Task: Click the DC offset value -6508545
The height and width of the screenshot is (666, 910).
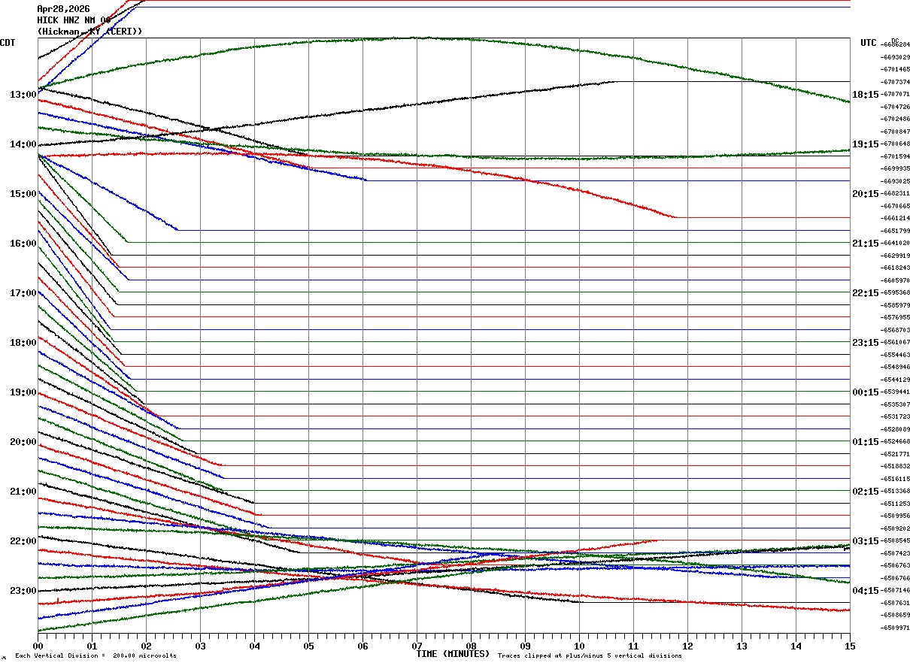Action: pyautogui.click(x=895, y=541)
